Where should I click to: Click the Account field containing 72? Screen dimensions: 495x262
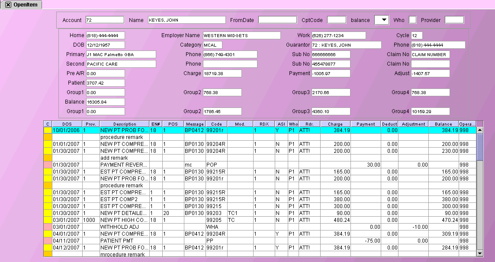pos(105,20)
